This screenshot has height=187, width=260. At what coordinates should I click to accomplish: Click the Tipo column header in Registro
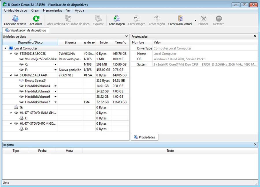coord(16,151)
